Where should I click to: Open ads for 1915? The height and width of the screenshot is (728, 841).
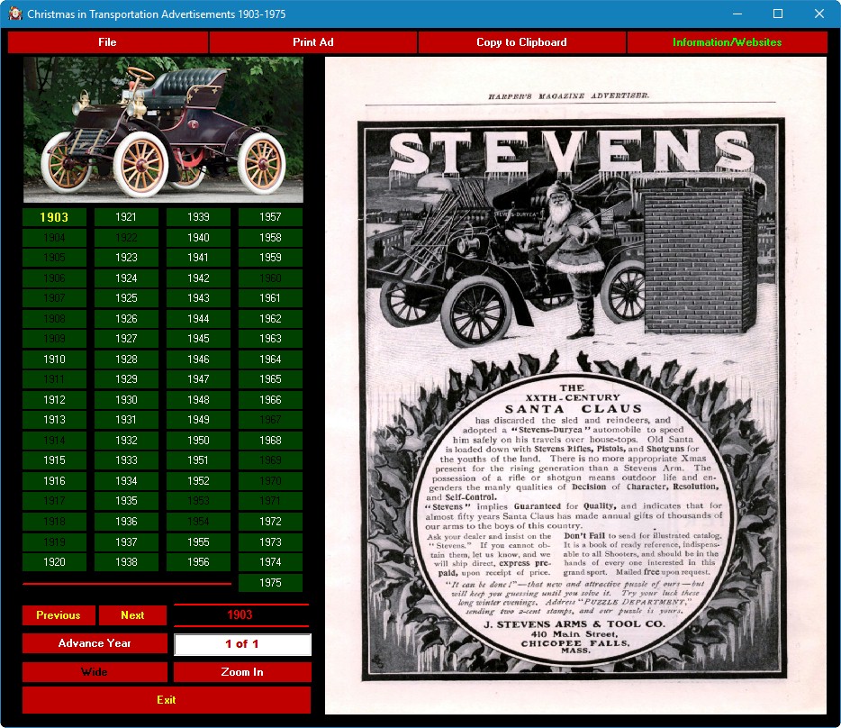(x=54, y=460)
